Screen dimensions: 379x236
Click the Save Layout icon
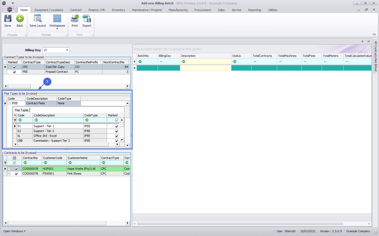coord(38,19)
